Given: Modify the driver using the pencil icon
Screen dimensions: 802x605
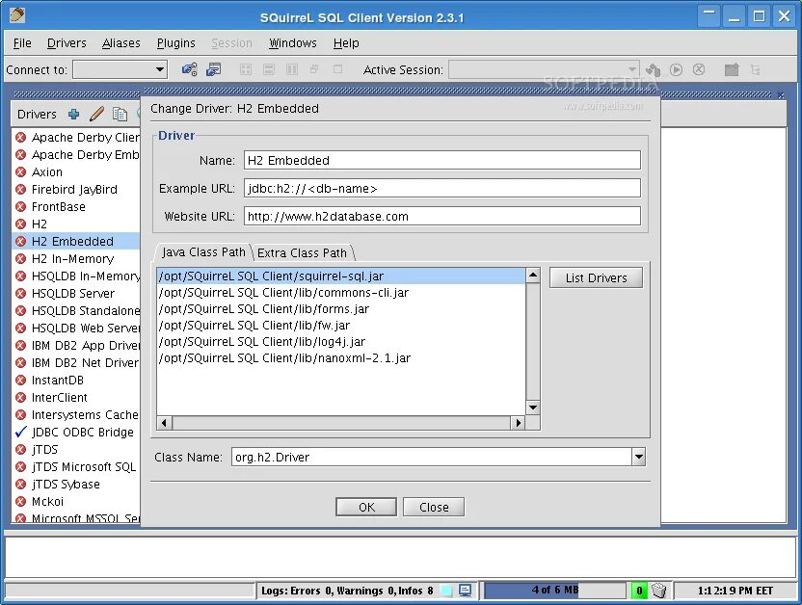Looking at the screenshot, I should pyautogui.click(x=96, y=114).
